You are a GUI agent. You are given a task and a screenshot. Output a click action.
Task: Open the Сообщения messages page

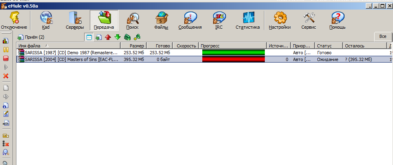190,20
